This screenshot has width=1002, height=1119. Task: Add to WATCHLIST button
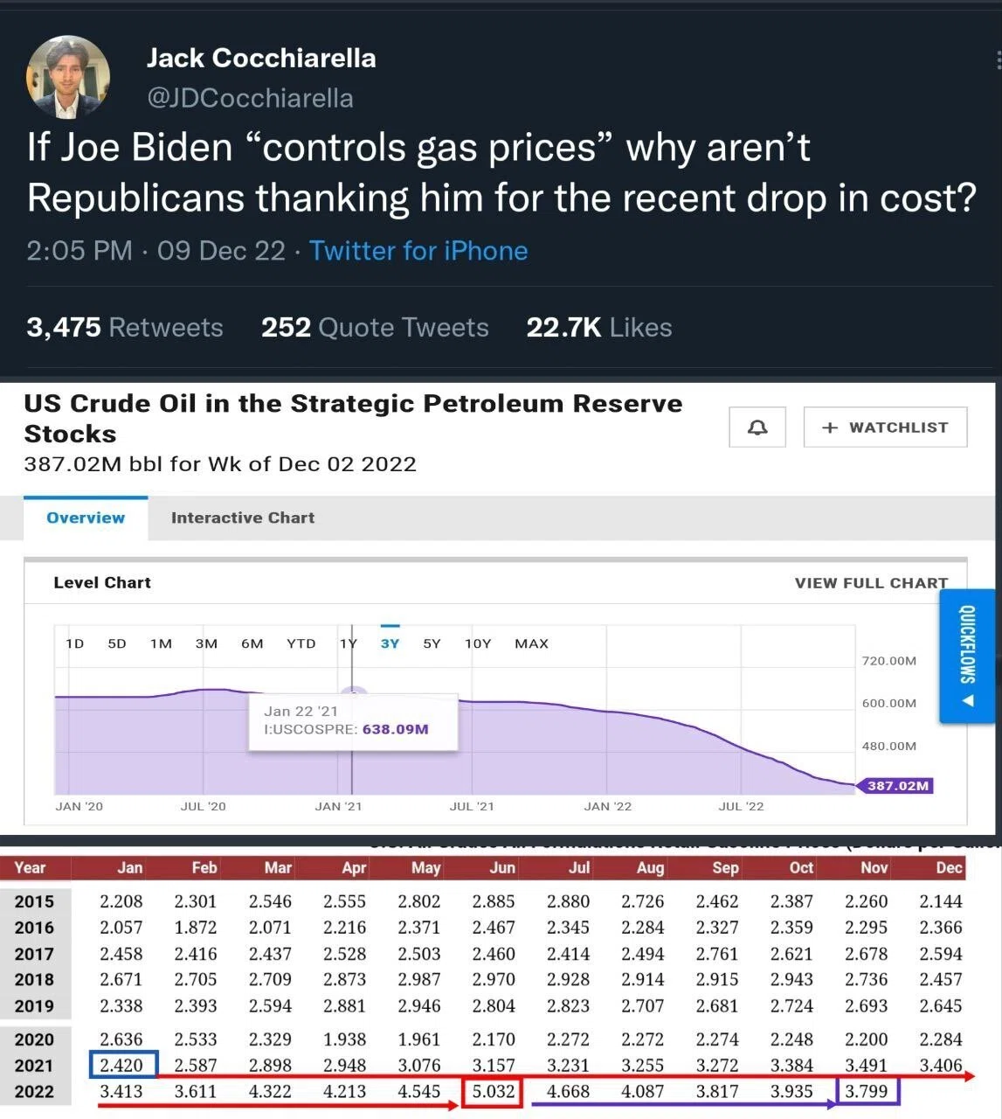(885, 427)
